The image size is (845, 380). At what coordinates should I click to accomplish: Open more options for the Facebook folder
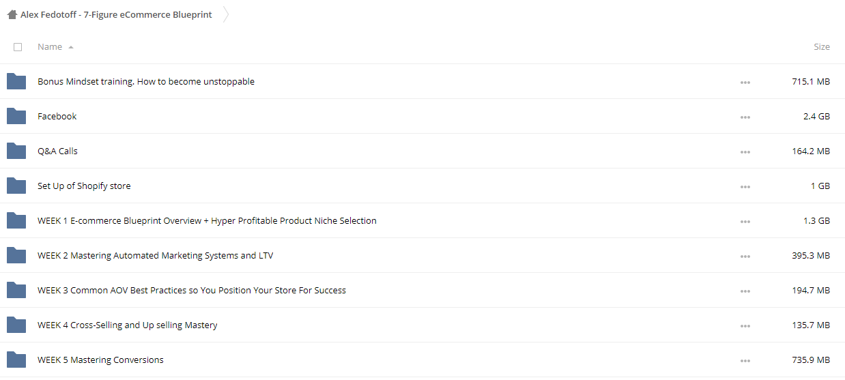point(745,117)
